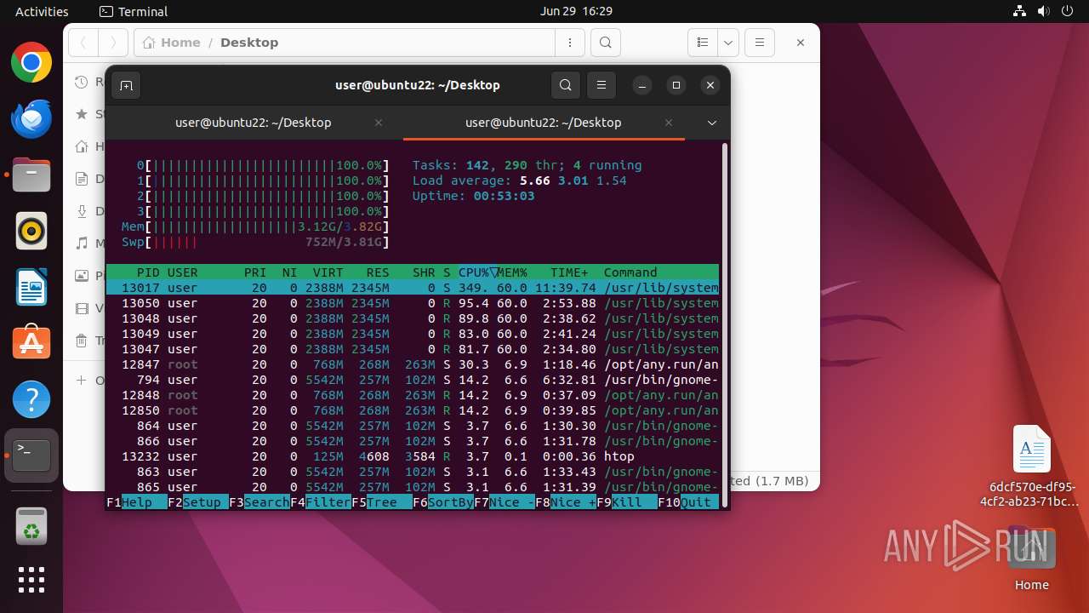Open Files from the dock
Screen dimensions: 1089x613
[x=31, y=175]
